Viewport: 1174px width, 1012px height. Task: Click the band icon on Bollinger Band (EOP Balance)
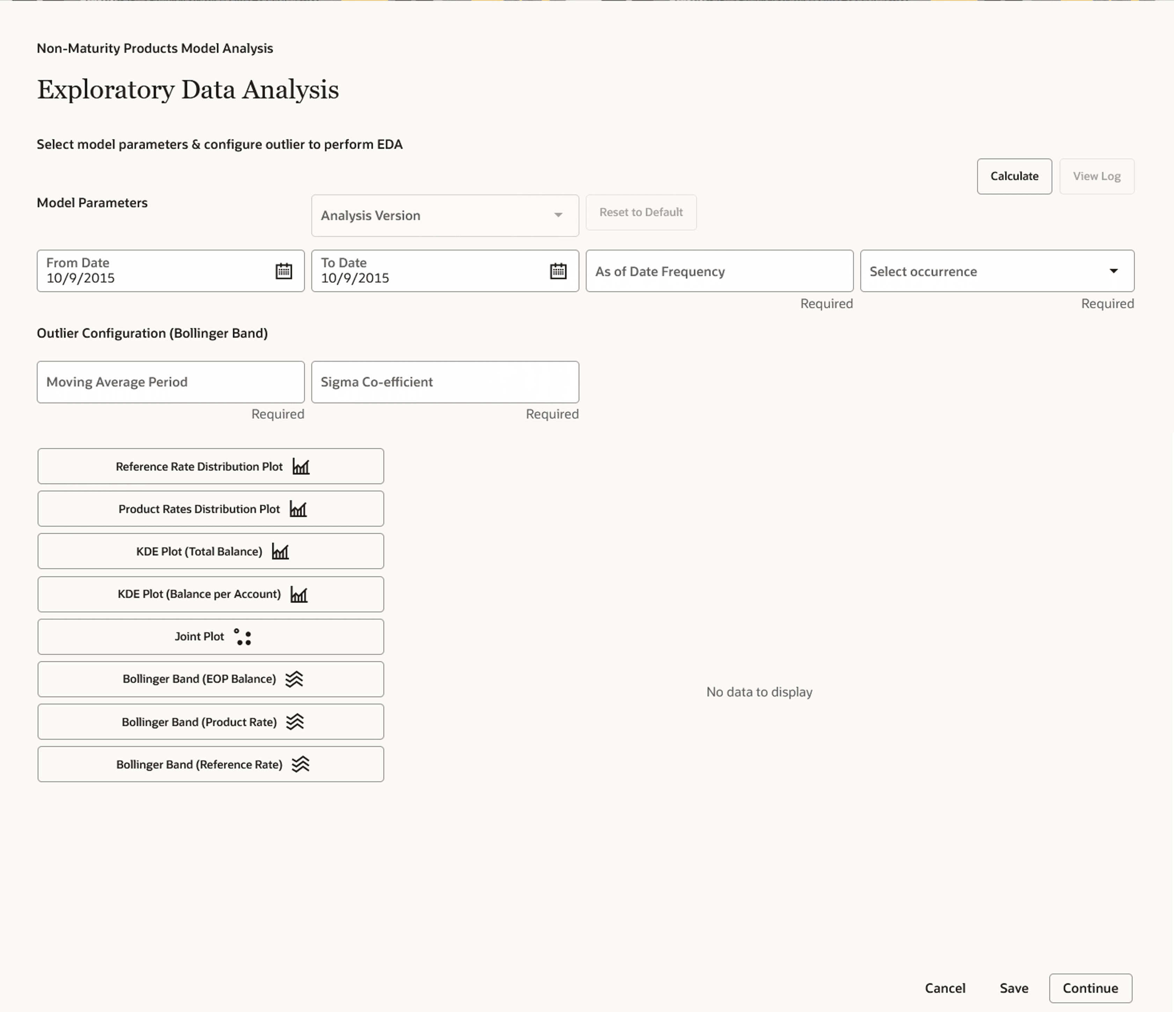[x=295, y=679]
